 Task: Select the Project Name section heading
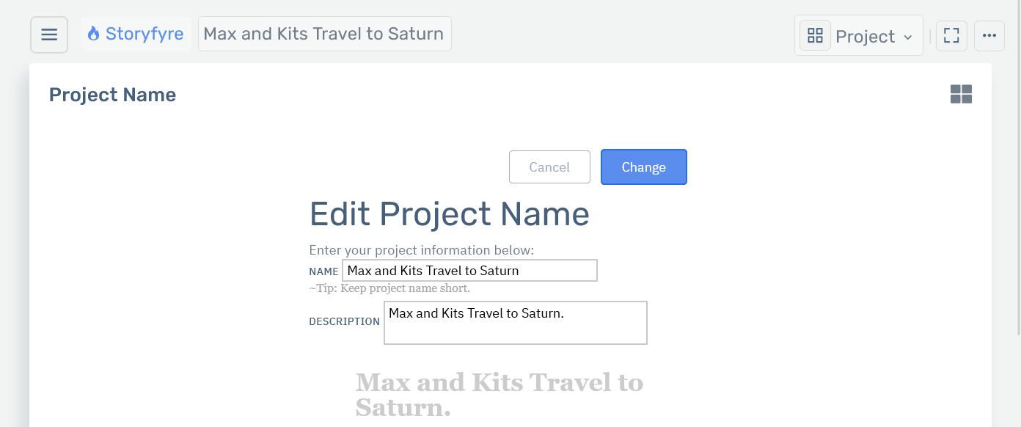112,94
